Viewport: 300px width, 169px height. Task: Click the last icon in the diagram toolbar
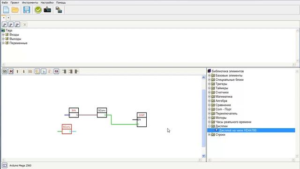pyautogui.click(x=77, y=71)
